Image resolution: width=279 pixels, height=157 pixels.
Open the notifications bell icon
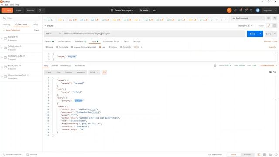pyautogui.click(x=246, y=10)
